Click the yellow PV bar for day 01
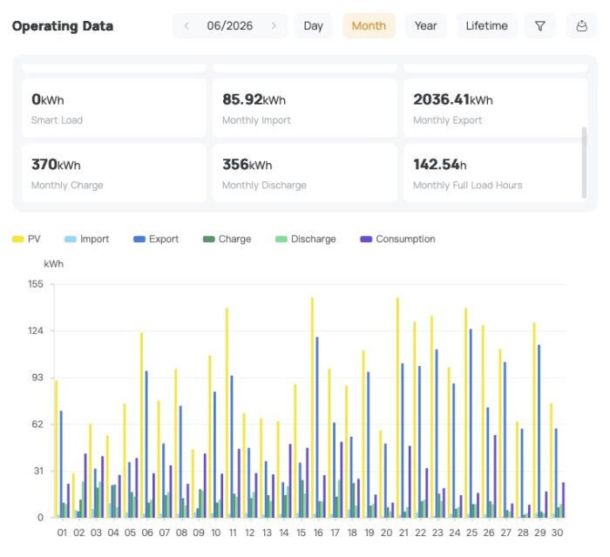This screenshot has height=557, width=610. pos(57,449)
